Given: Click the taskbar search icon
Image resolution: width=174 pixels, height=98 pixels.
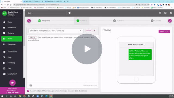Looking at the screenshot, I should point(7,96).
